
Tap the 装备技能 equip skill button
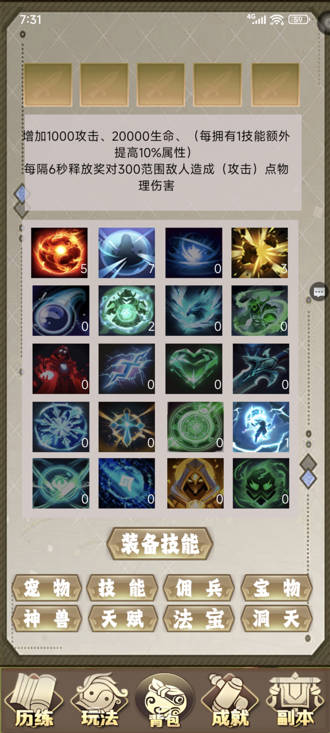[160, 544]
